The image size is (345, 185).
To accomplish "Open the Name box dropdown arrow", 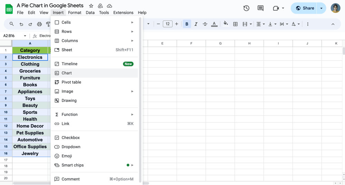I will coord(25,36).
